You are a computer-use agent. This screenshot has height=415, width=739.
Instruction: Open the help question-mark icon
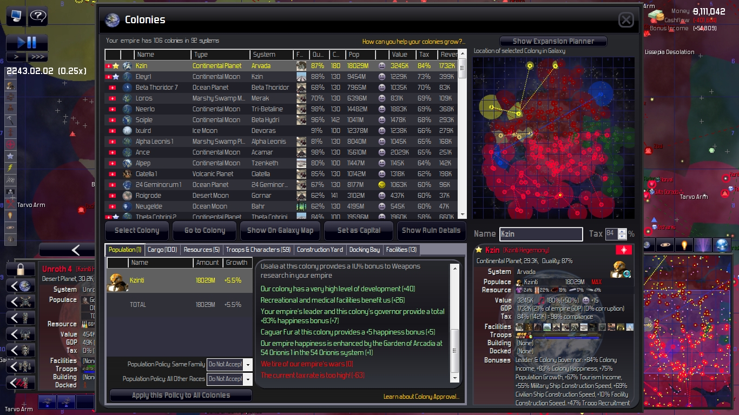38,16
